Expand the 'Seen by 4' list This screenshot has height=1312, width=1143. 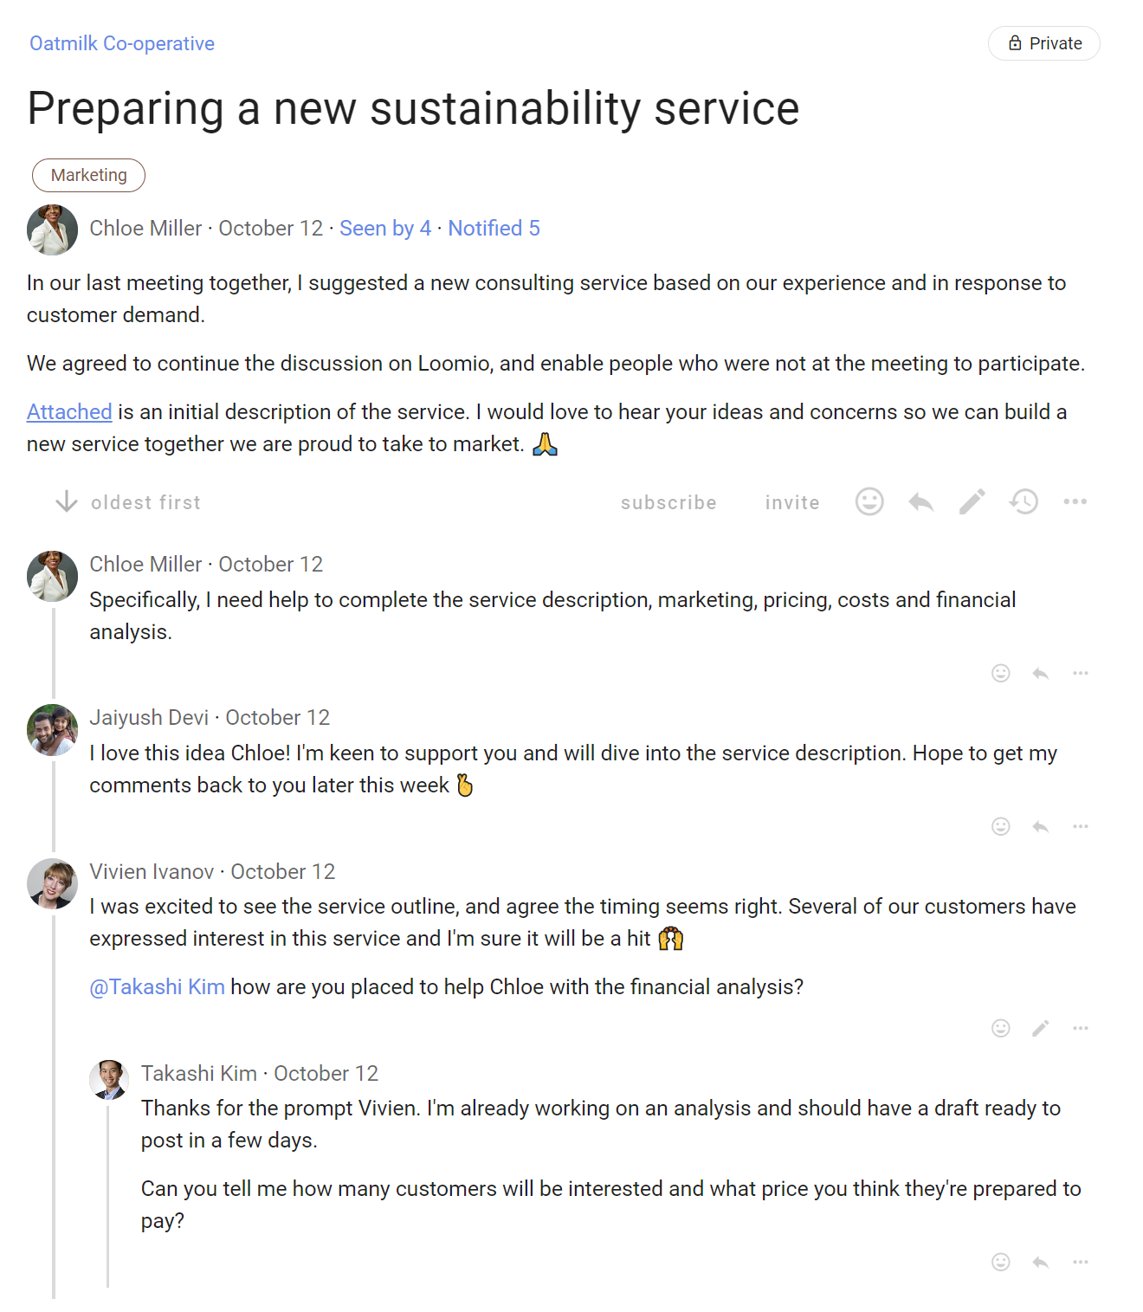384,228
